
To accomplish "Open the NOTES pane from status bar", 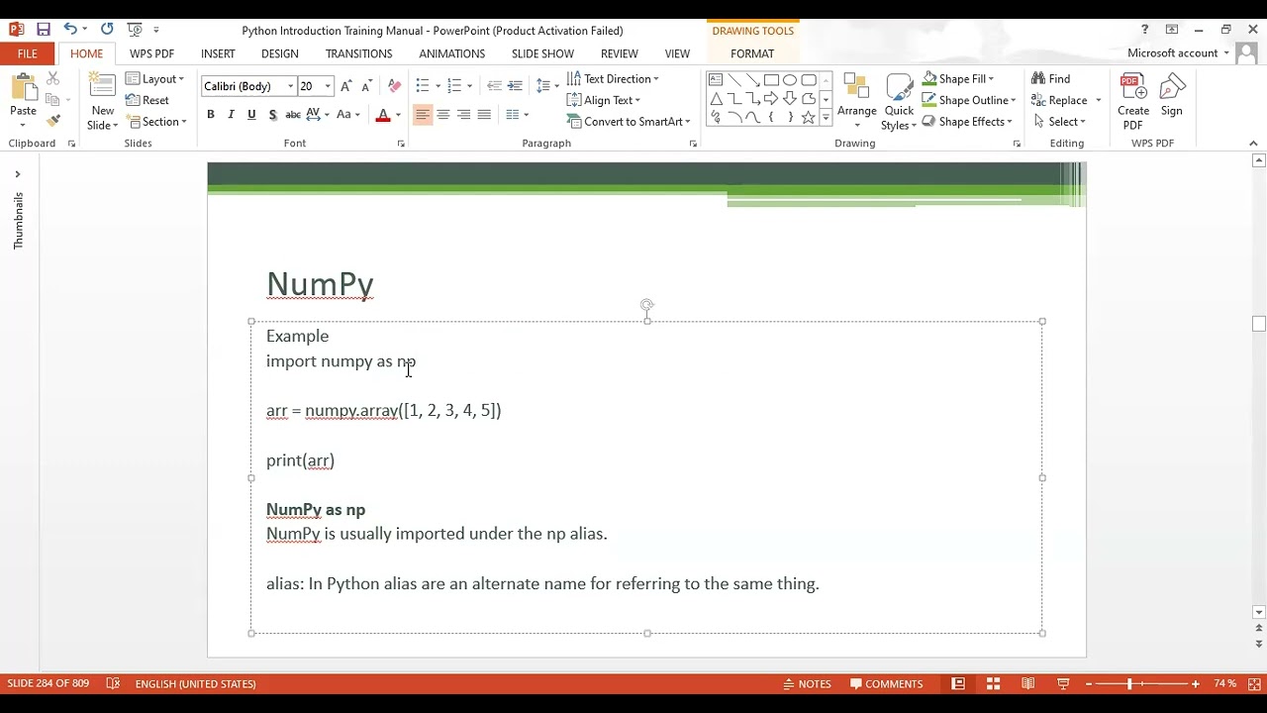I will click(807, 683).
